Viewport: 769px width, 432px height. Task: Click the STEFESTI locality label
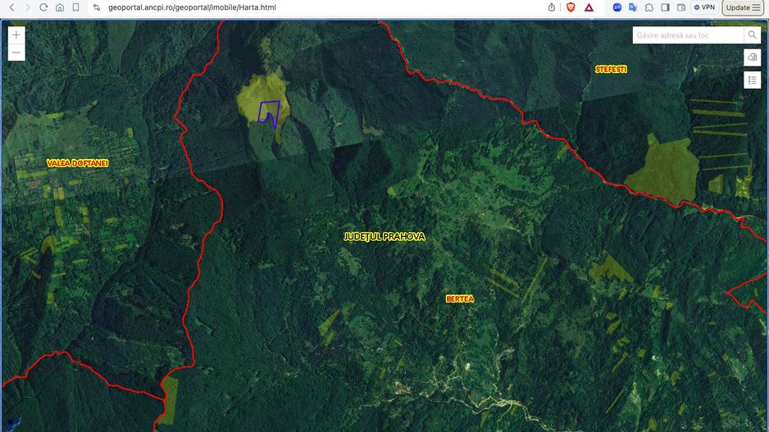point(611,70)
